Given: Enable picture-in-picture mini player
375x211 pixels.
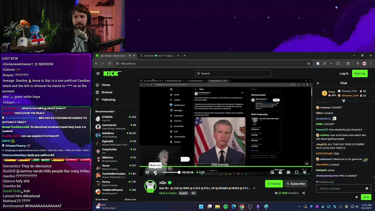Looking at the screenshot, I should pos(272,172).
